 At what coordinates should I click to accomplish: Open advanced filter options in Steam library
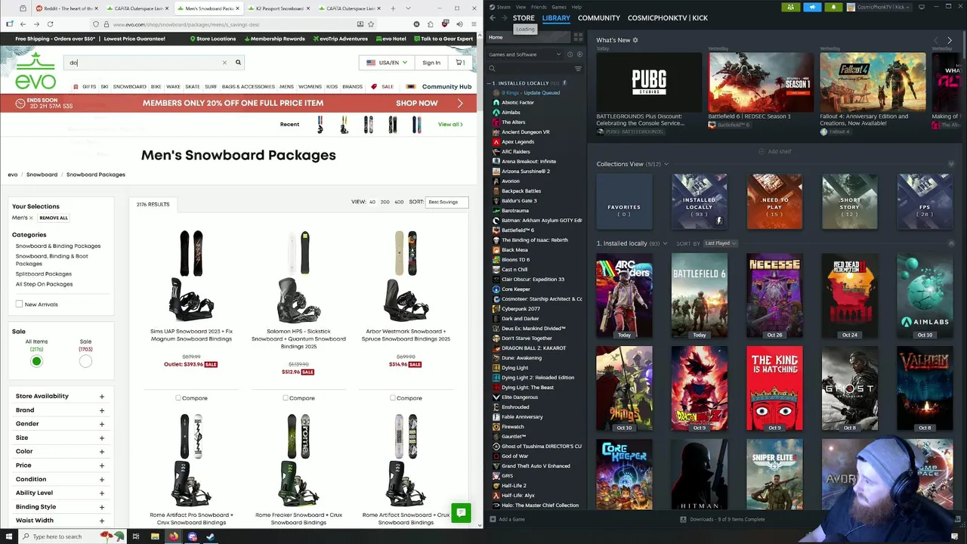tap(578, 69)
